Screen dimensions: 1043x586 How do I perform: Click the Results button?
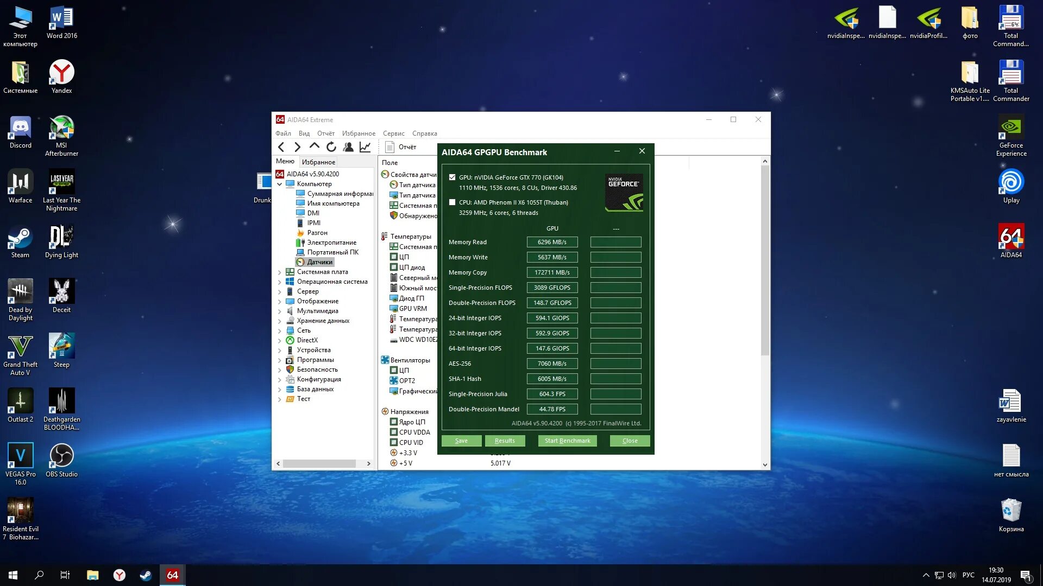pyautogui.click(x=505, y=441)
